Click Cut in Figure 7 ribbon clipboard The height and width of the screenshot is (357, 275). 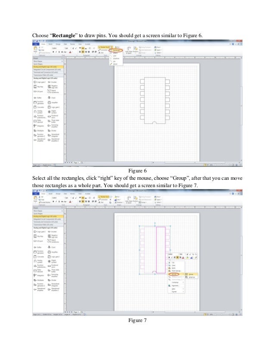[x=41, y=197]
